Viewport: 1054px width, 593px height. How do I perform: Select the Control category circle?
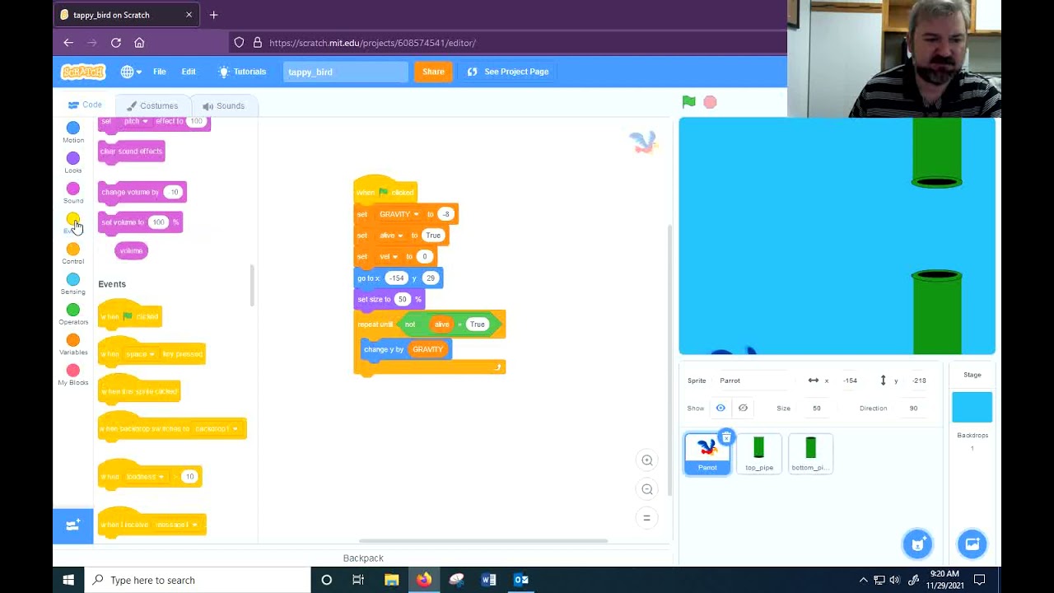point(73,250)
